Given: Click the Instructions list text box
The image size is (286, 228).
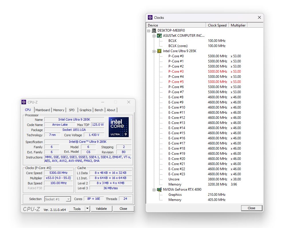Looking at the screenshot, I should point(88,159).
